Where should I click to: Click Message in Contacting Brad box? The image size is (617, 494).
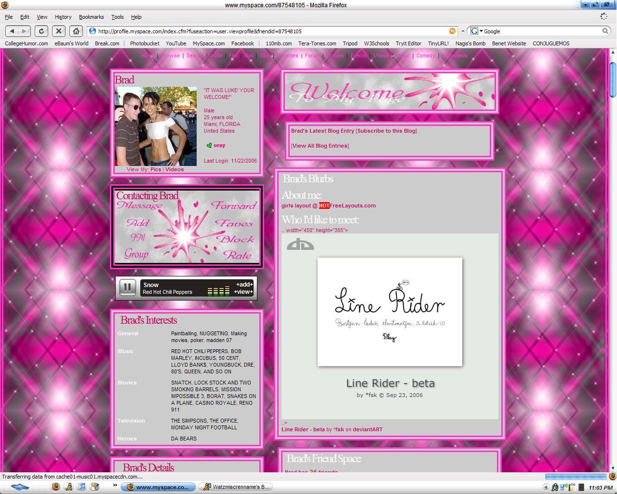point(139,206)
